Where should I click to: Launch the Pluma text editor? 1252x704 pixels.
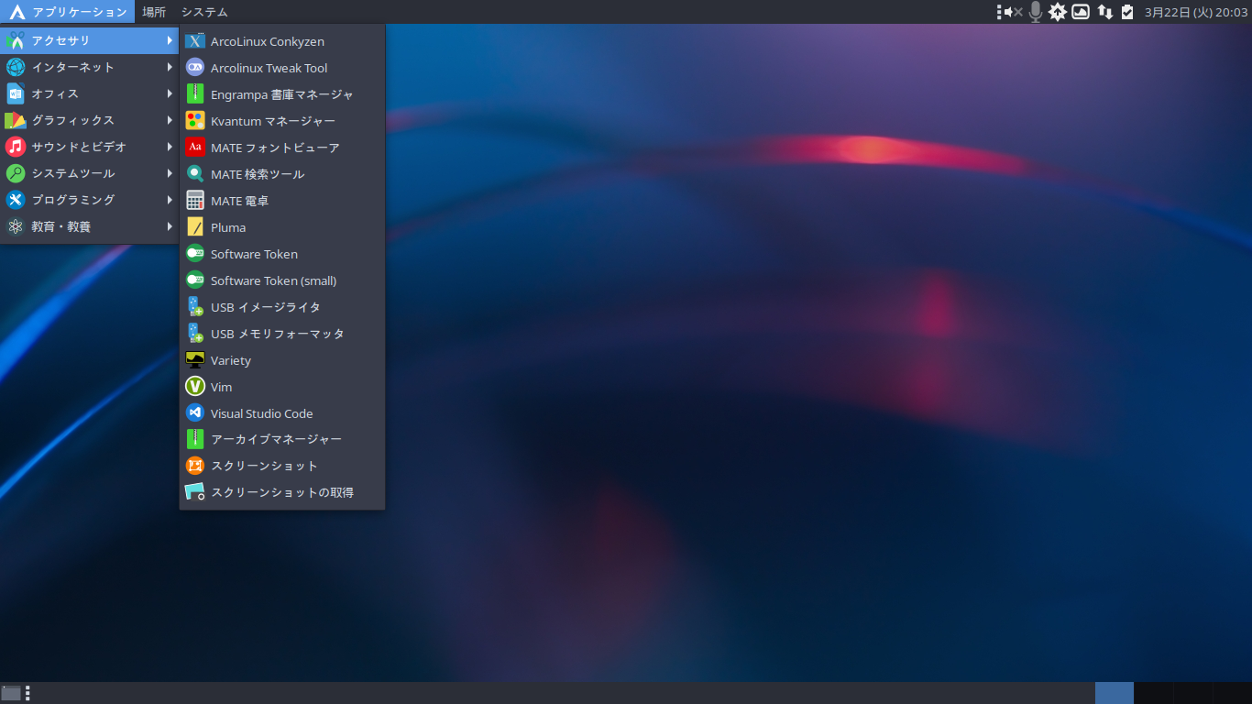pyautogui.click(x=282, y=227)
